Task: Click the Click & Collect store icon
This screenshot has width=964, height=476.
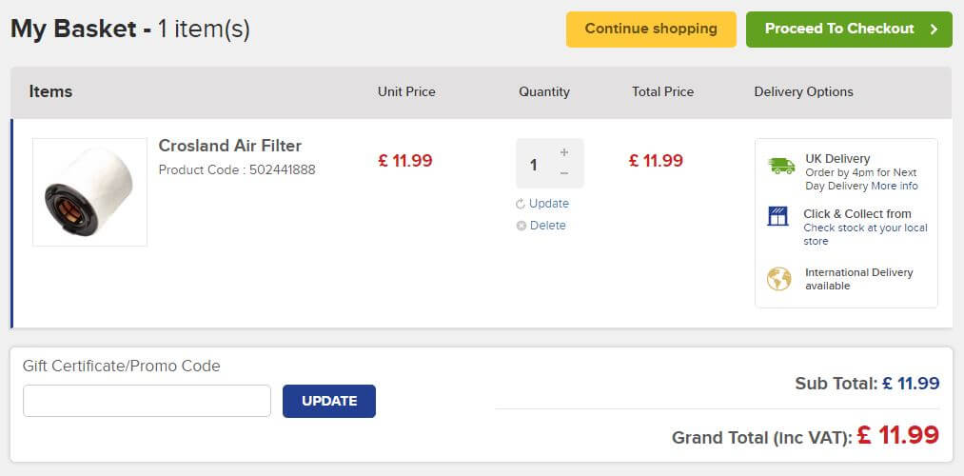Action: [x=777, y=216]
